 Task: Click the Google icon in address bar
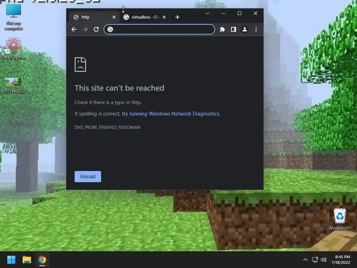110,29
